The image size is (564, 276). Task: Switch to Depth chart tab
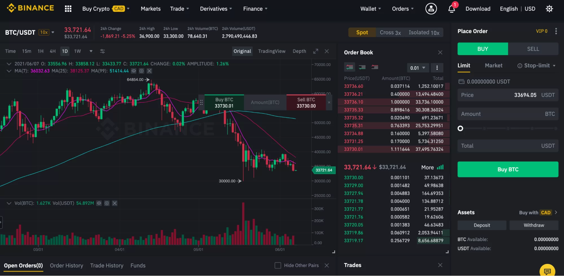click(x=299, y=51)
